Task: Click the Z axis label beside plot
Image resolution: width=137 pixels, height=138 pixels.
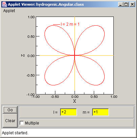Action: (23, 55)
